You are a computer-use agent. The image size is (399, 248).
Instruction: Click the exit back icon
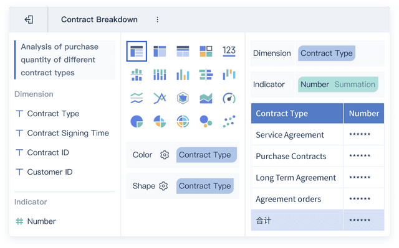(x=29, y=19)
